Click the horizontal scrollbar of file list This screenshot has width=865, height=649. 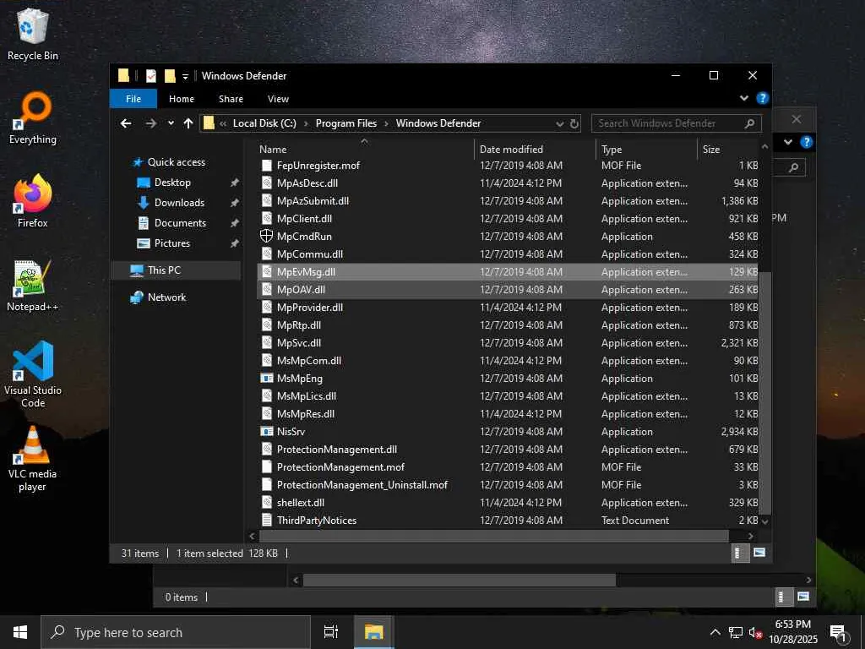pyautogui.click(x=493, y=536)
